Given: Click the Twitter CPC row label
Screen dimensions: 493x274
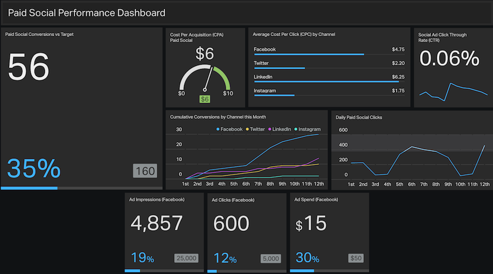Looking at the screenshot, I should point(261,63).
